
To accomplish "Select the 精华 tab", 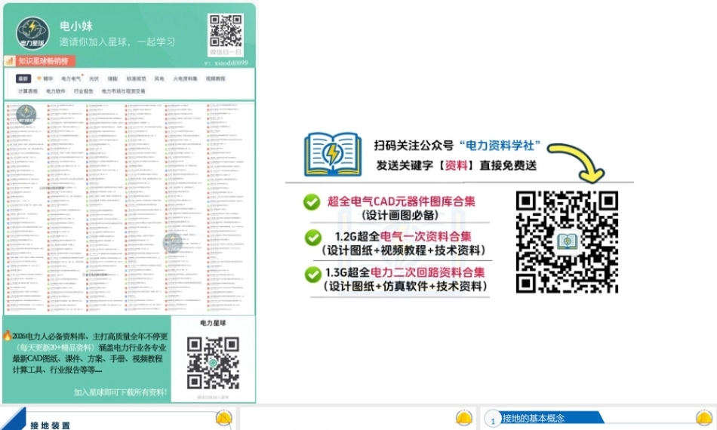I will tap(45, 78).
